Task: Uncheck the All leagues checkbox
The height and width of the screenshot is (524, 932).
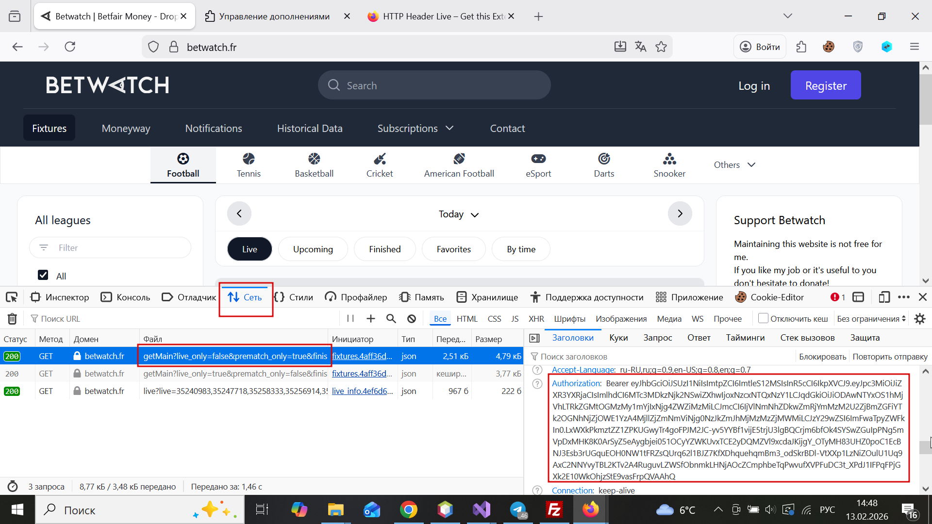Action: 43,275
